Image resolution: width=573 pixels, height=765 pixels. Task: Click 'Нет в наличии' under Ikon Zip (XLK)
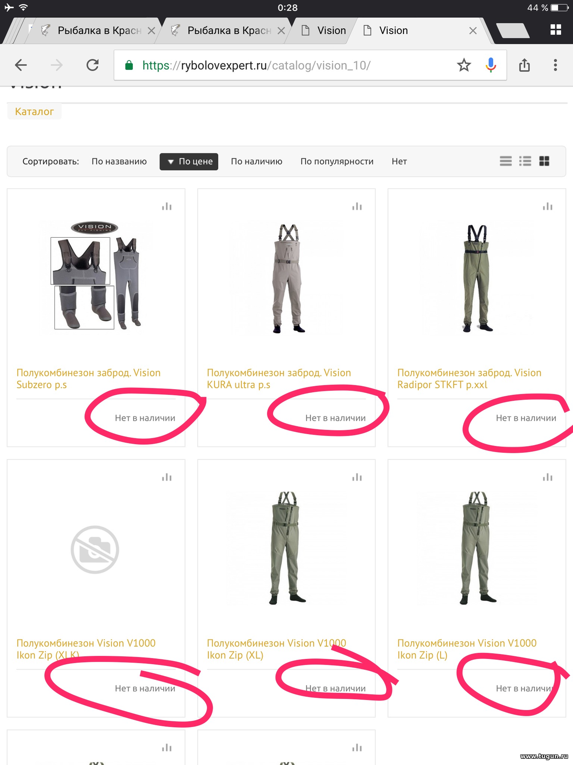145,688
